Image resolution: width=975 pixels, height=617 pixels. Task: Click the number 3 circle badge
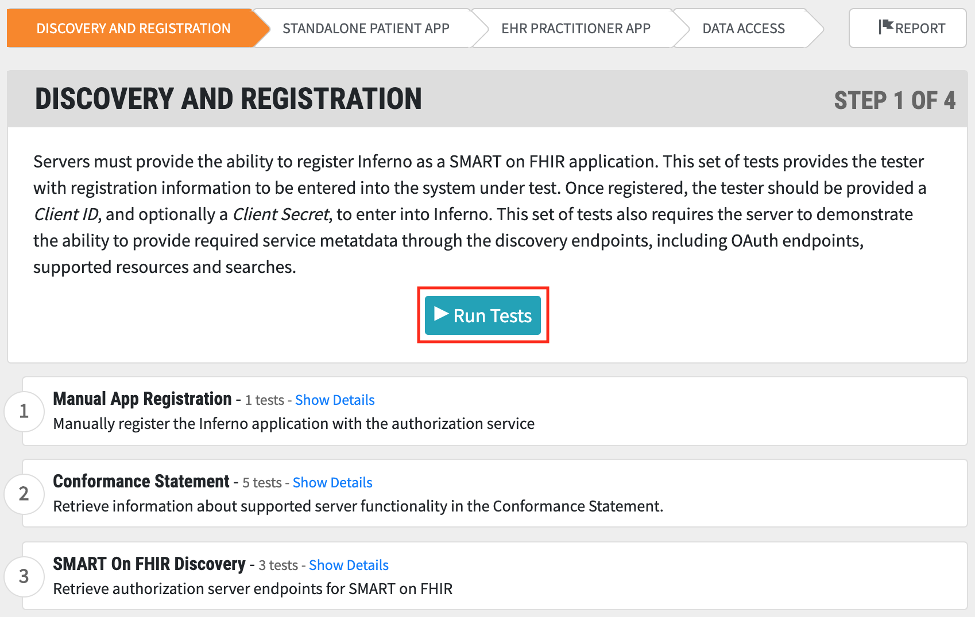tap(24, 576)
